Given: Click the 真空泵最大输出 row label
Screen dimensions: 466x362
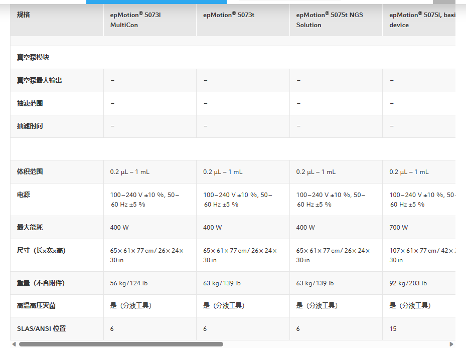Looking at the screenshot, I should 40,80.
